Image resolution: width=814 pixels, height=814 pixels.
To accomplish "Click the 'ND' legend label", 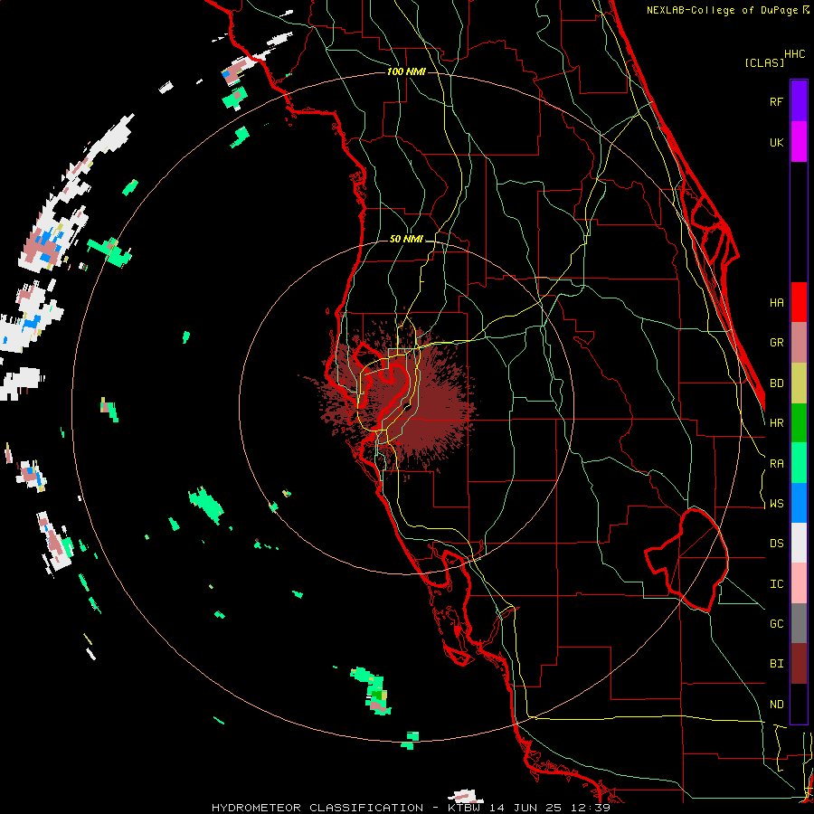I will click(x=776, y=704).
